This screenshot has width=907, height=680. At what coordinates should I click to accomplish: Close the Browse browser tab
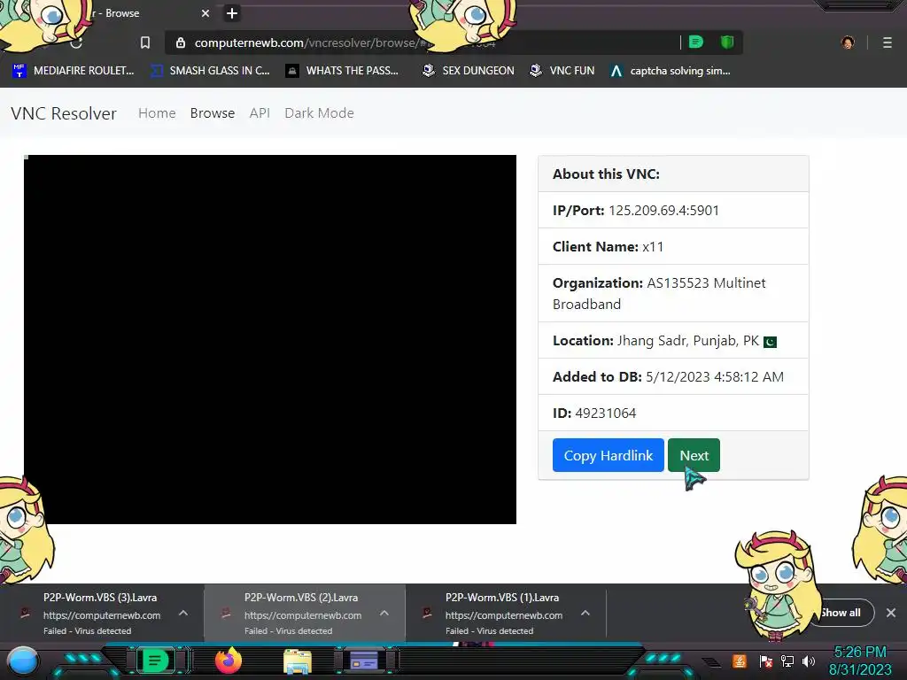point(205,13)
